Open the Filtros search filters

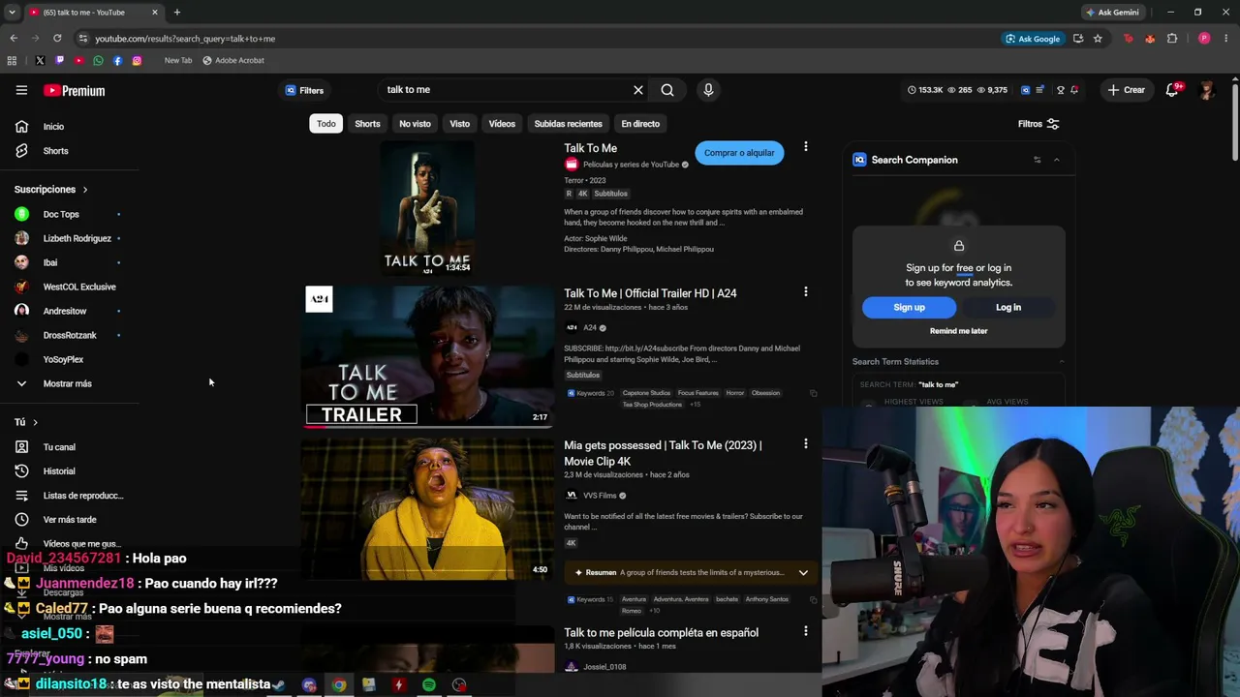click(x=1038, y=124)
